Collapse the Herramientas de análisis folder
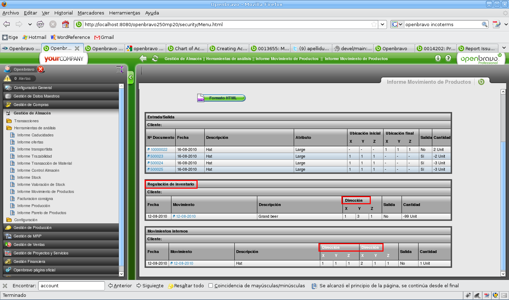Image resolution: width=509 pixels, height=300 pixels. [x=9, y=128]
